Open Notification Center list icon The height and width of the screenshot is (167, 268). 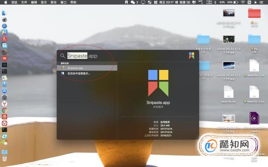[261, 2]
